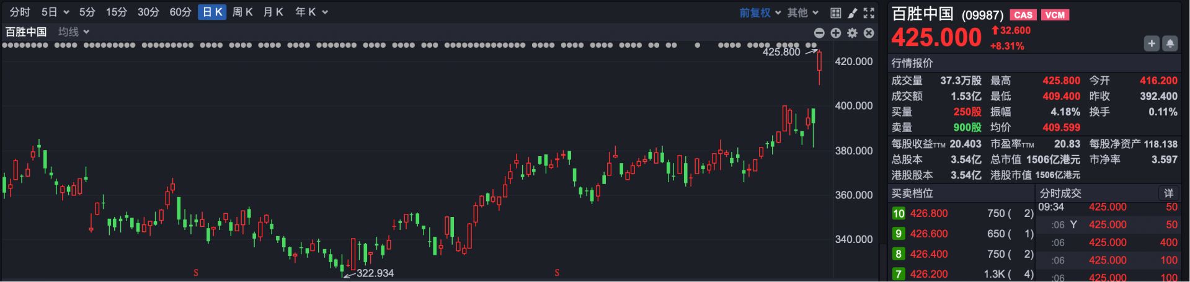Open the 年K period dropdown

tap(311, 12)
